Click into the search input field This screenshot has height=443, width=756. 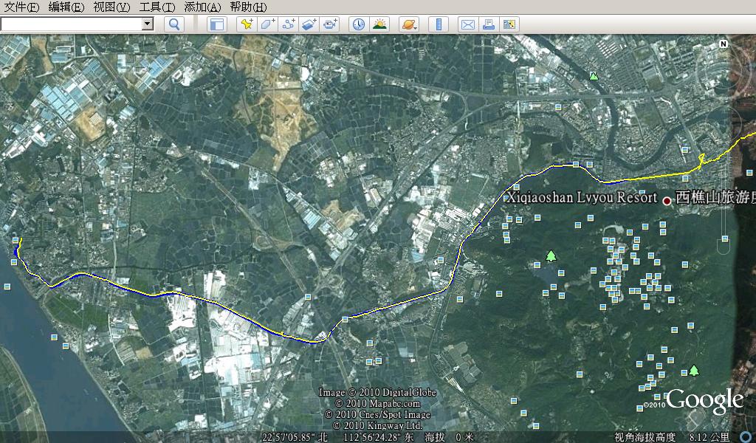tap(71, 24)
